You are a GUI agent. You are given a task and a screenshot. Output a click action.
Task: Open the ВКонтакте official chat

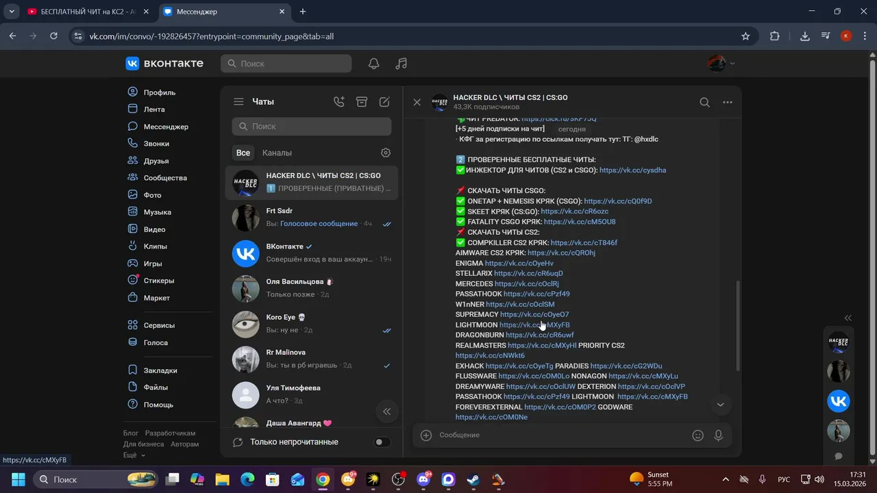(312, 253)
